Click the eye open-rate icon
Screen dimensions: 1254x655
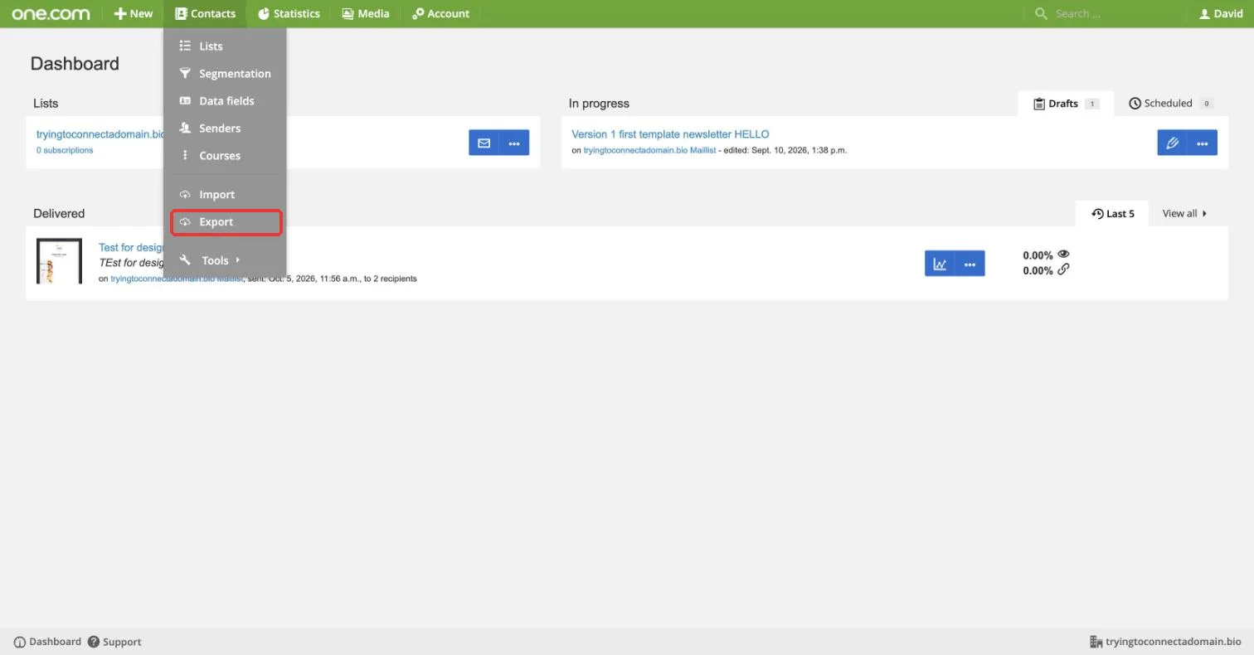(1063, 255)
